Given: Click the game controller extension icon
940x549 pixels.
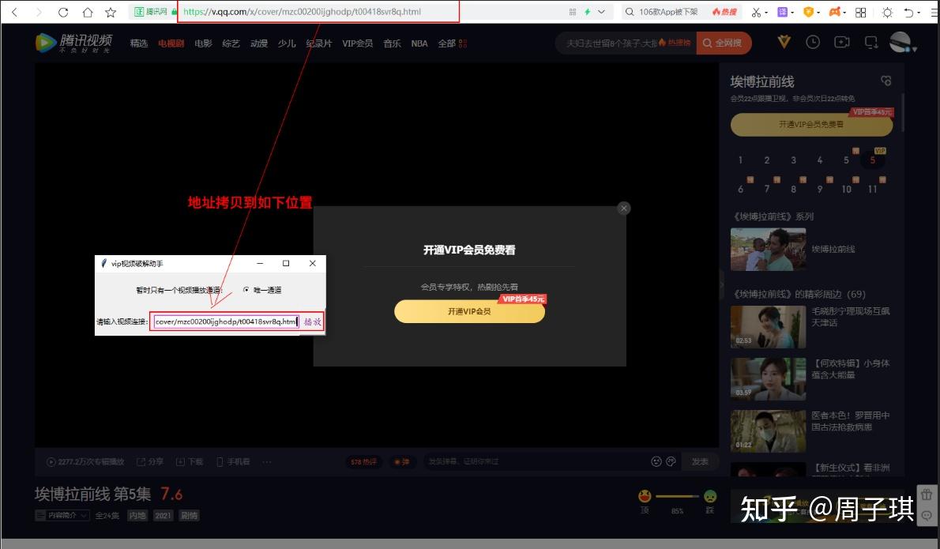Looking at the screenshot, I should coord(834,12).
